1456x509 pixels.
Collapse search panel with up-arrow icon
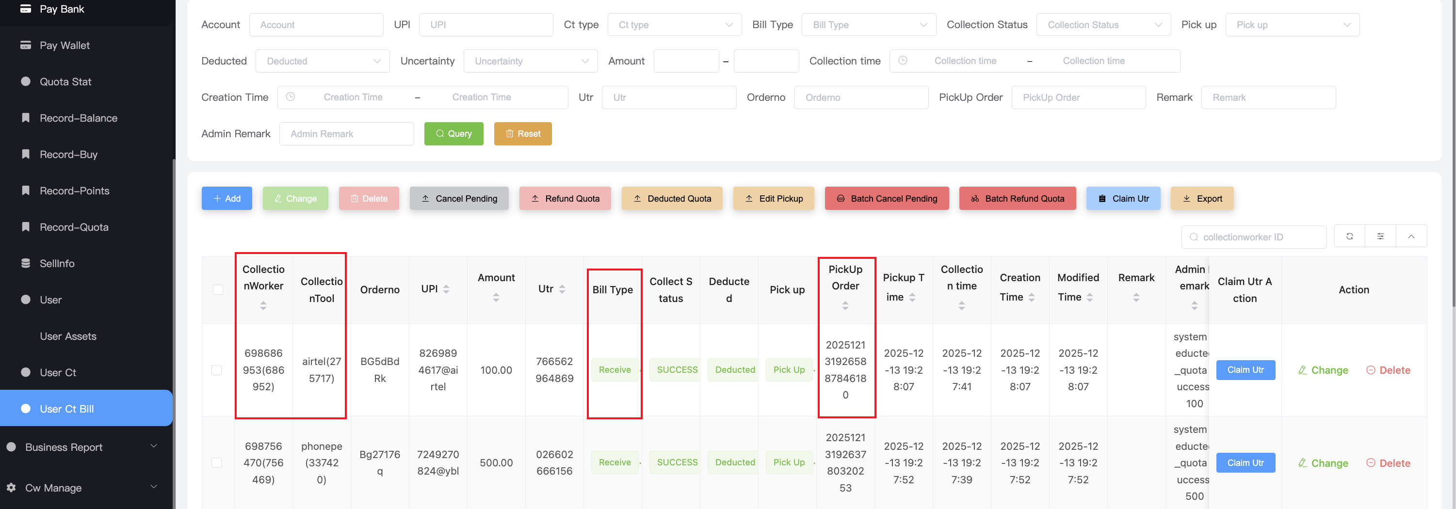[1411, 236]
